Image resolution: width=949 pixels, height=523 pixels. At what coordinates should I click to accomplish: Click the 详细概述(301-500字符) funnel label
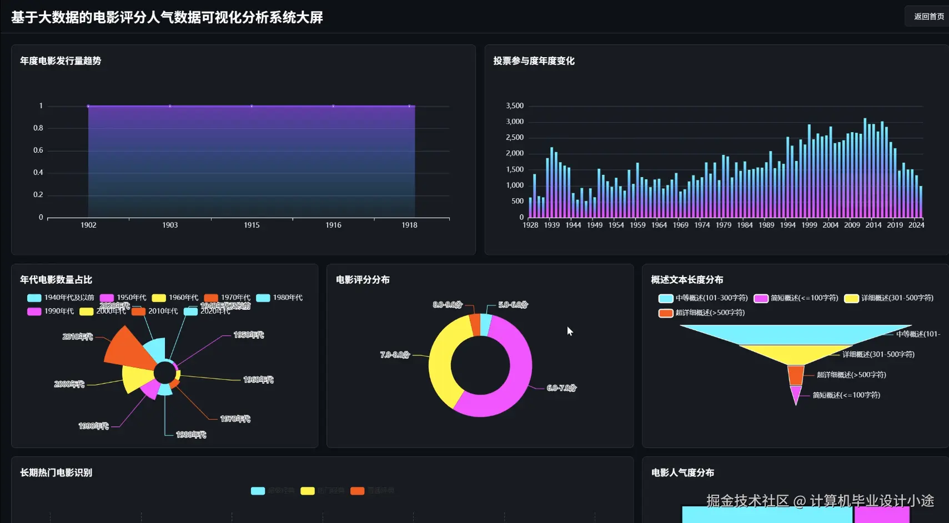pos(878,354)
